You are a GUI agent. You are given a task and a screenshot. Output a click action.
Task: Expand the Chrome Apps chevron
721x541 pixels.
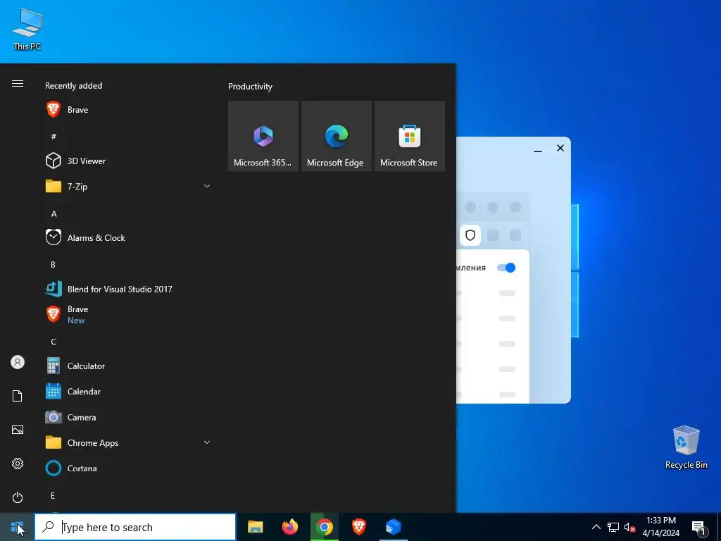point(207,442)
